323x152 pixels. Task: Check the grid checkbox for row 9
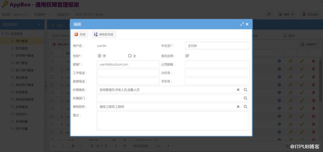tap(52, 124)
